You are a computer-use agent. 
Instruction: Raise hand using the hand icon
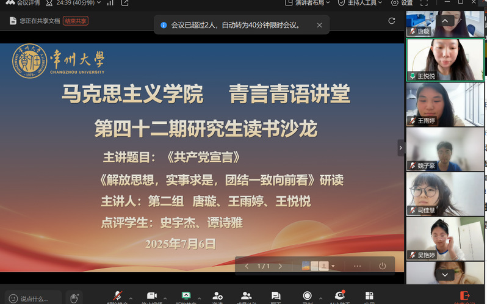[x=74, y=298]
